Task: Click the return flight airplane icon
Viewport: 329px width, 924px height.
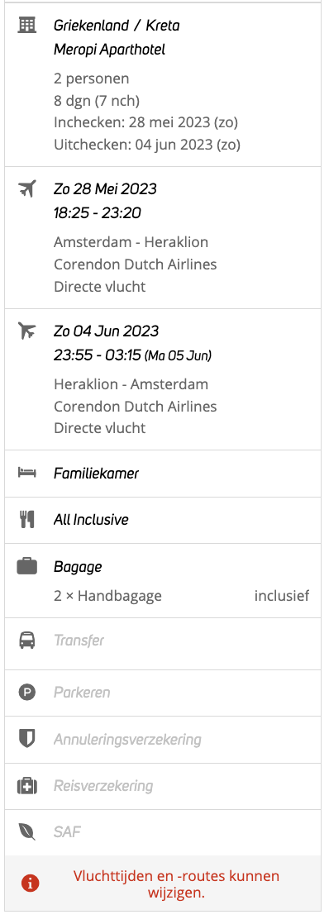Action: [27, 331]
